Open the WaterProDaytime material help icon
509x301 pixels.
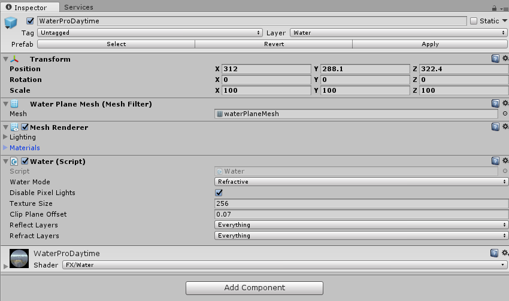494,253
